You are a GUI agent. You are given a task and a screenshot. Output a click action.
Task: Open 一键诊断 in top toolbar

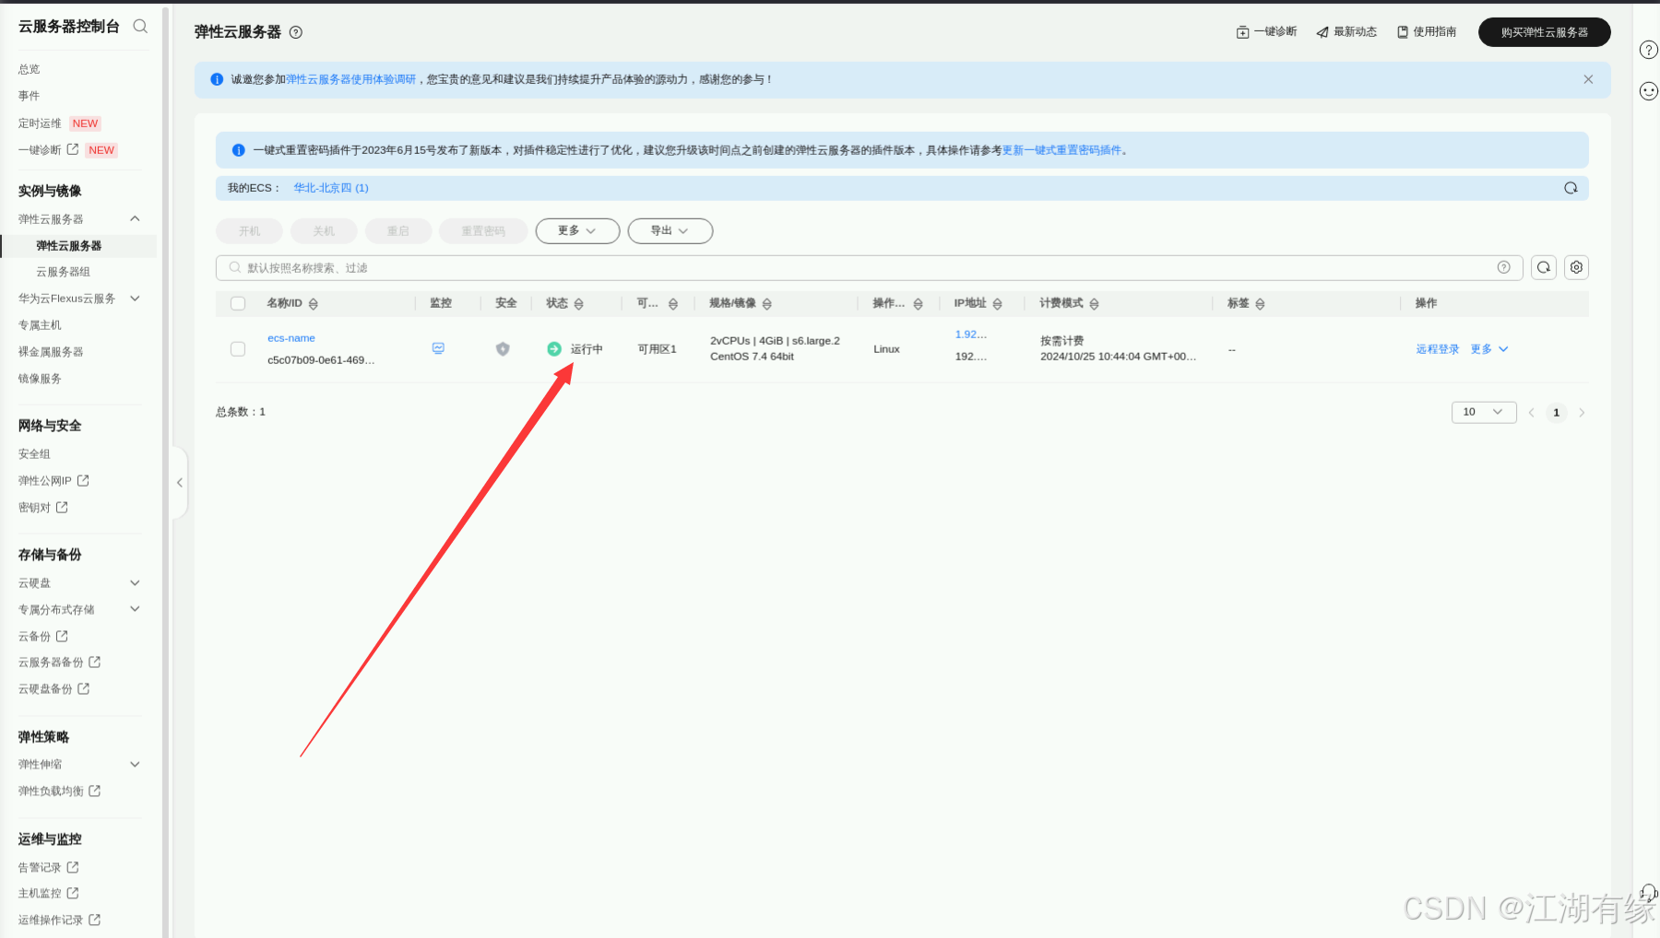(x=1266, y=32)
